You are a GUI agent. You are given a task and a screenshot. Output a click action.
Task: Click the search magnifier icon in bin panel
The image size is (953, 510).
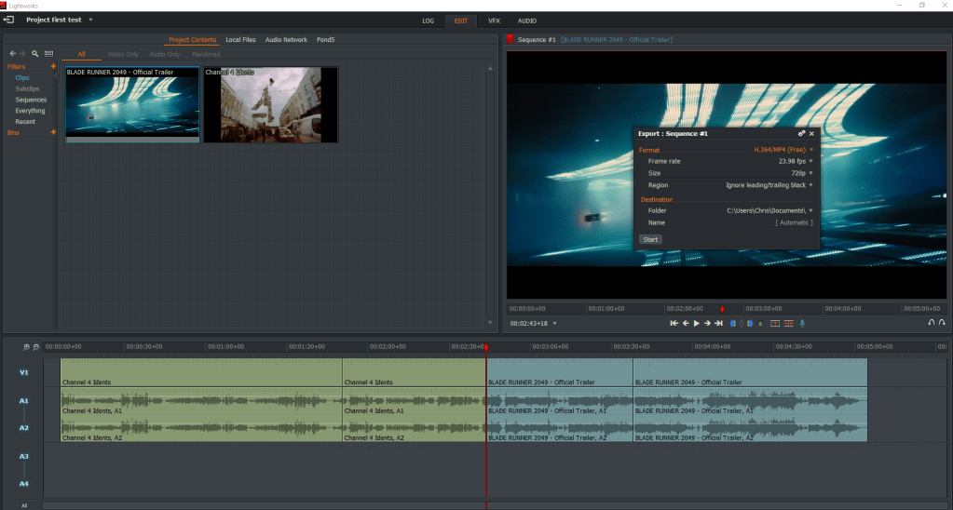click(x=35, y=54)
